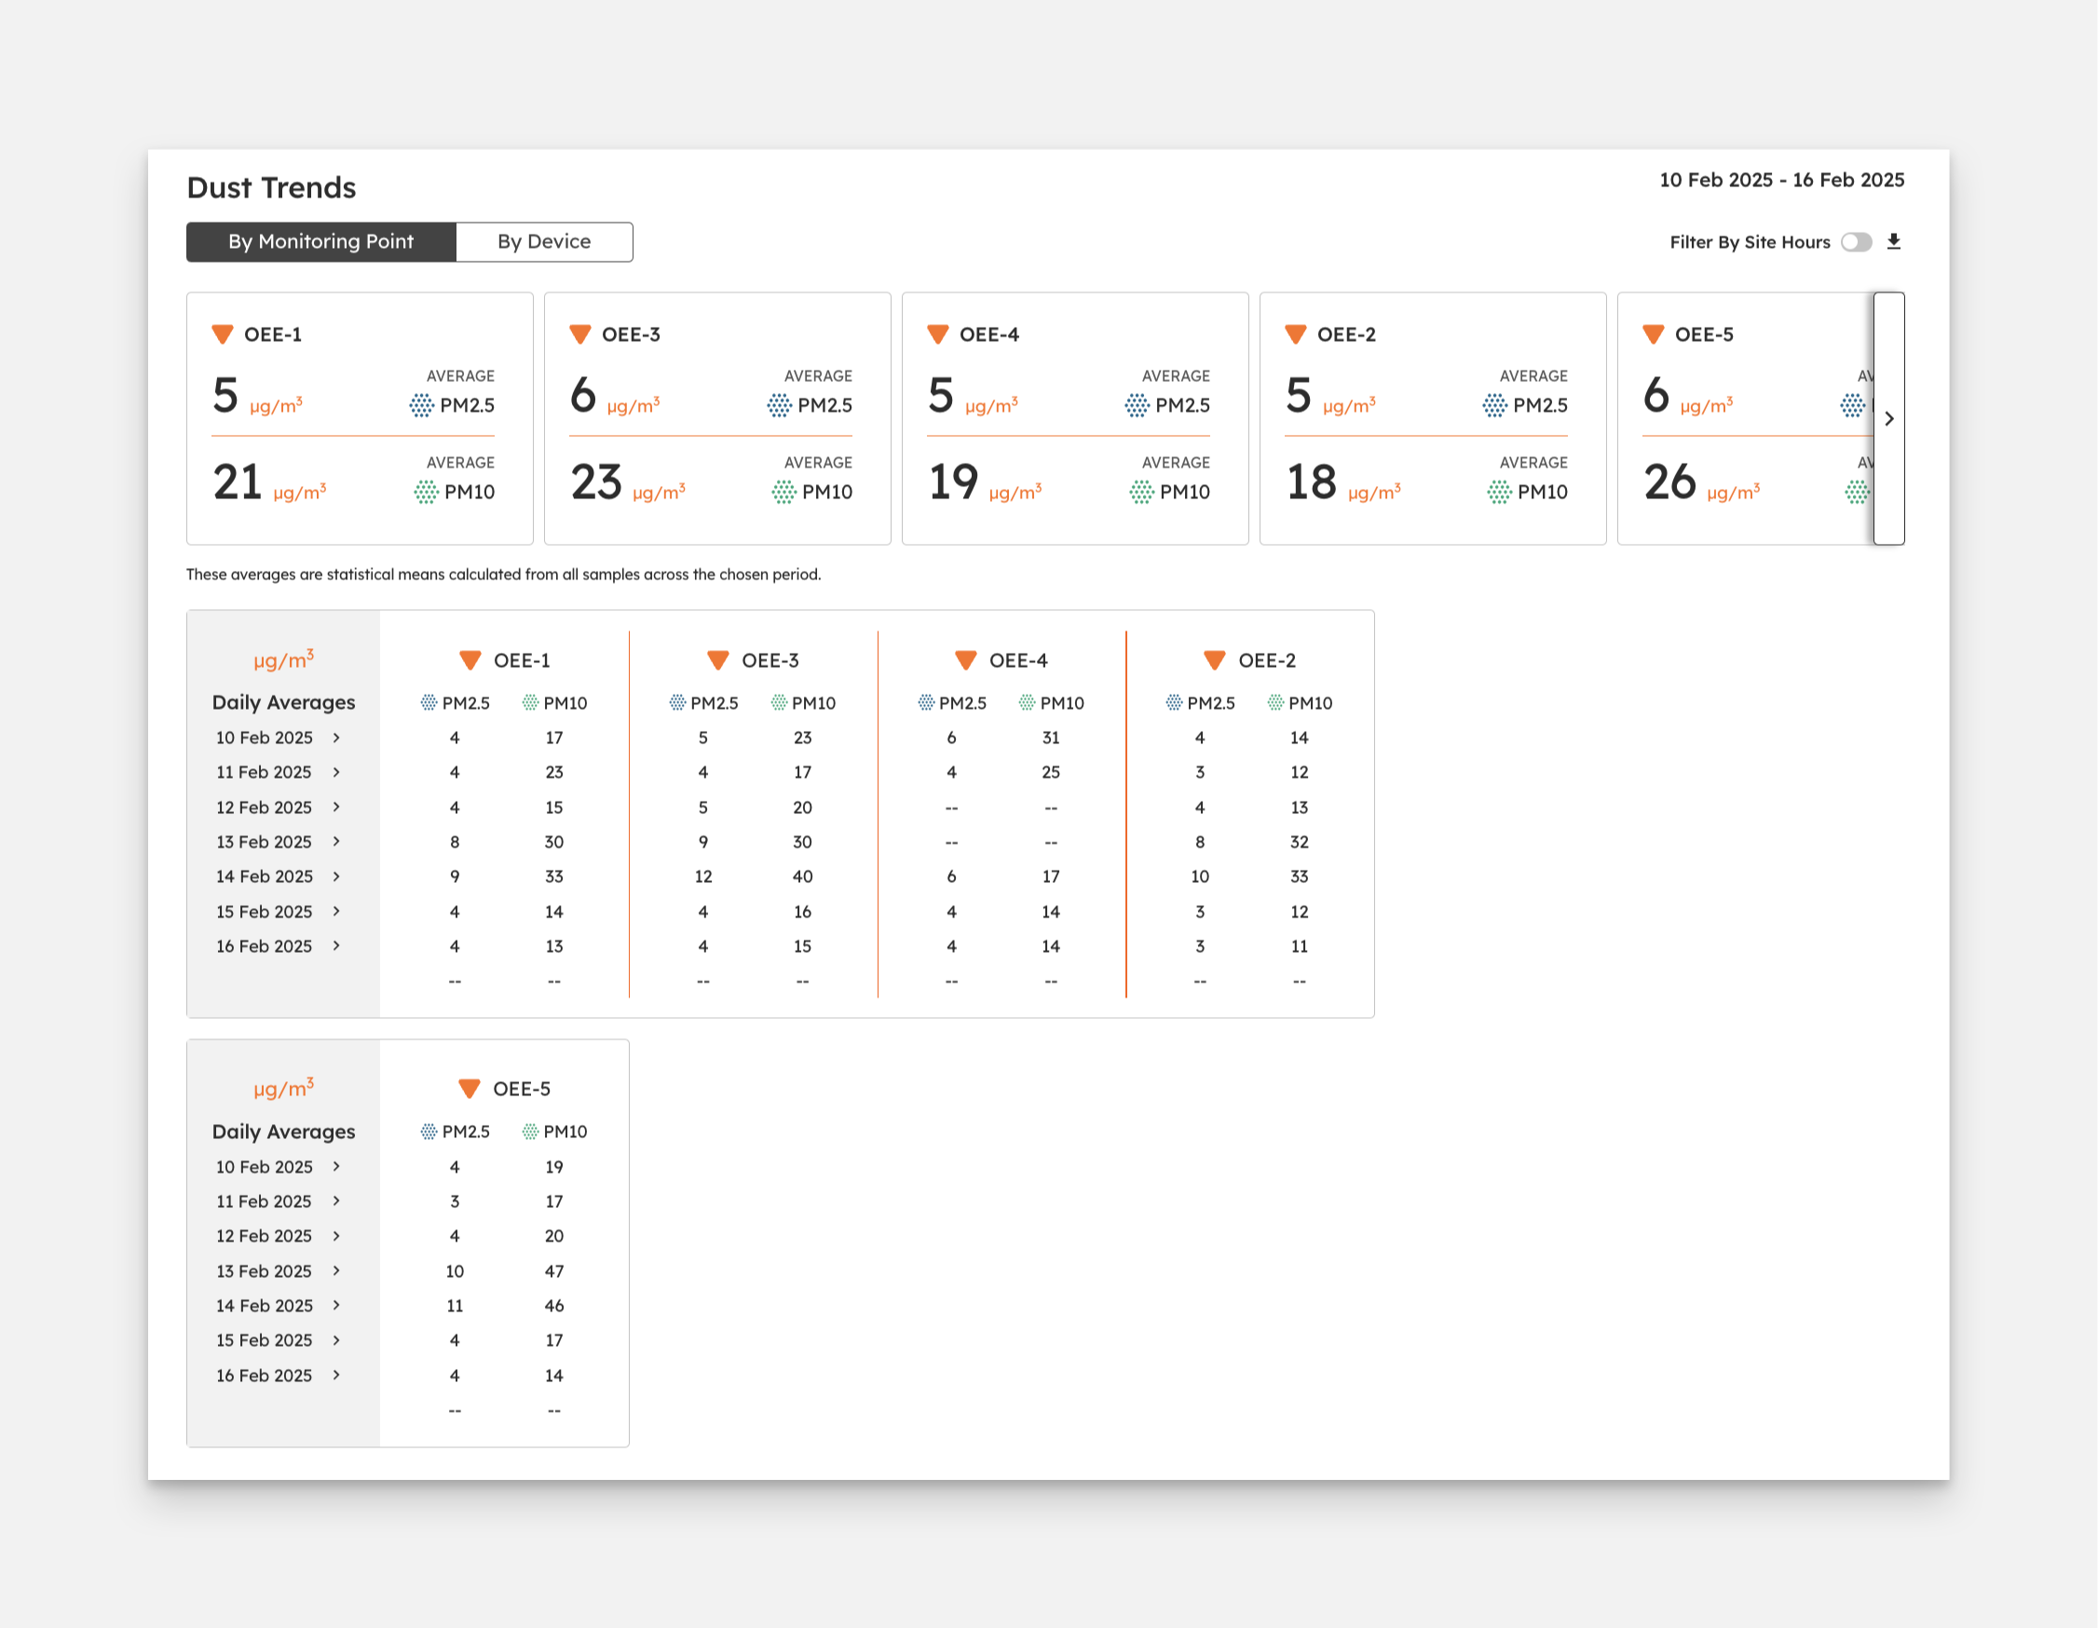Screen dimensions: 2098x1628
Task: Click the OEE-4 card orange marker icon
Action: pos(937,334)
